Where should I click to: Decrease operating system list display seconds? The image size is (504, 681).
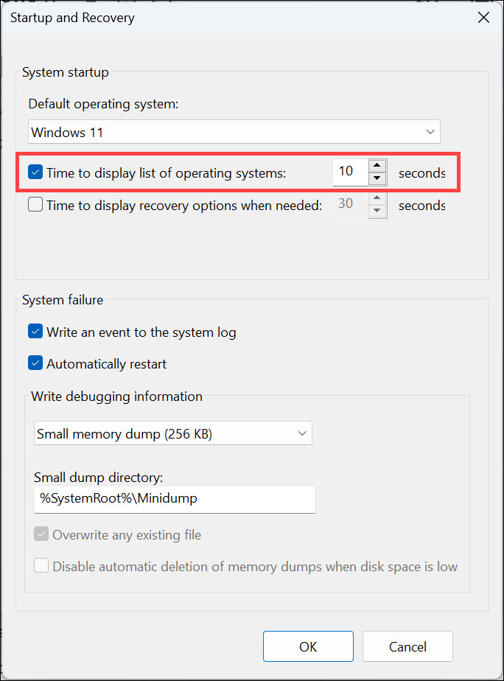[x=377, y=178]
